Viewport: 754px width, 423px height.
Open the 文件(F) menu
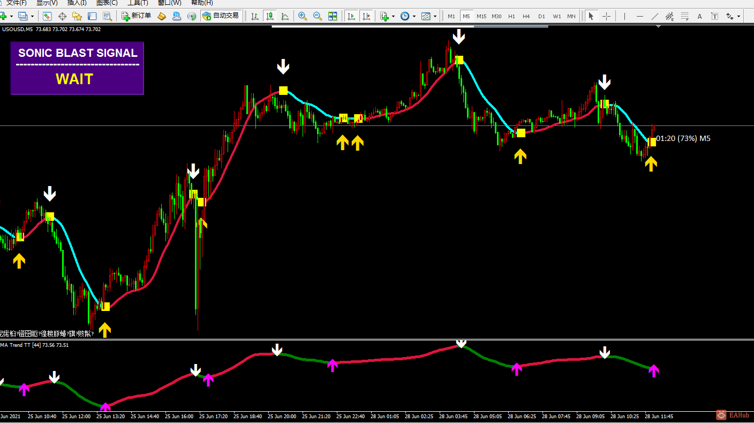point(16,3)
